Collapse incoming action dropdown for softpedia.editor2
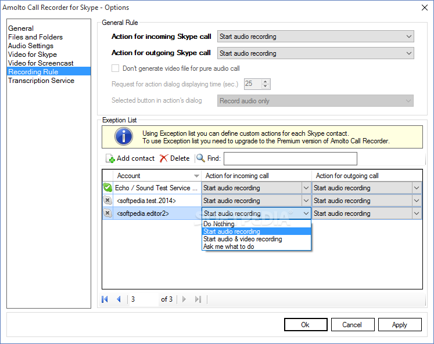Image resolution: width=434 pixels, height=344 pixels. [306, 213]
